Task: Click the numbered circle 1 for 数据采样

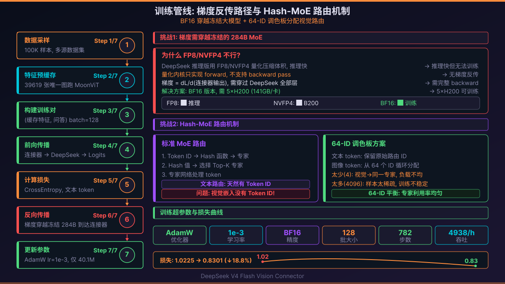Action: (127, 45)
